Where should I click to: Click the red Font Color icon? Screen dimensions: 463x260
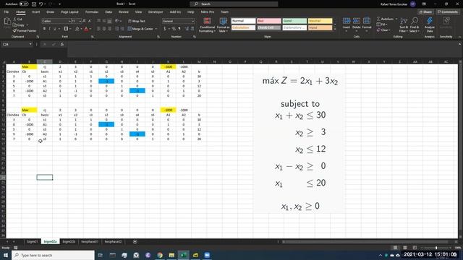[x=86, y=29]
